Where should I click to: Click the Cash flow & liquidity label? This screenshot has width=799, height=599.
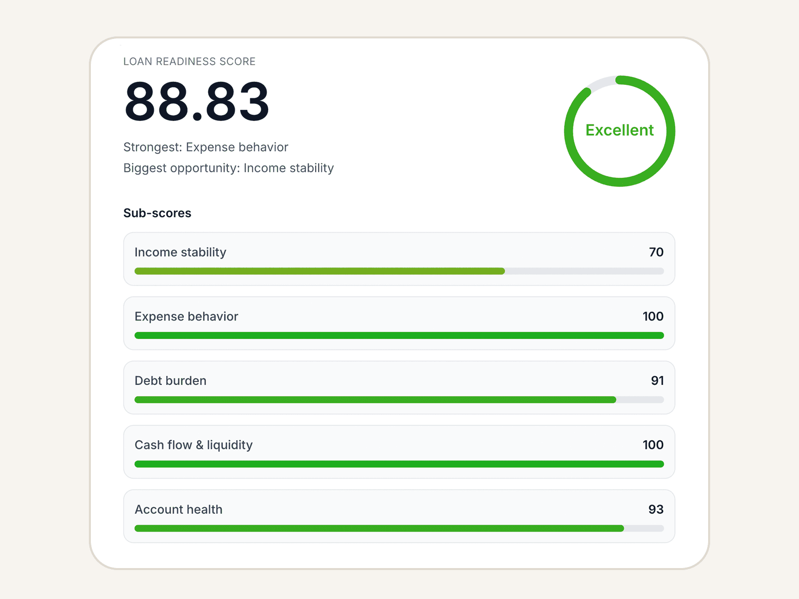point(193,445)
